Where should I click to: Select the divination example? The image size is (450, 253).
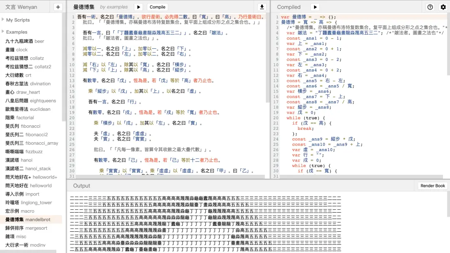coord(31,84)
